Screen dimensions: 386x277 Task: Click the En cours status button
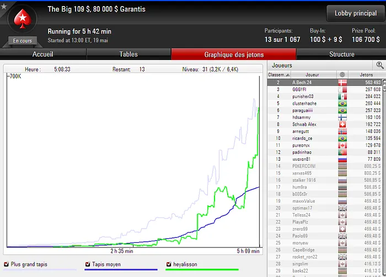23,41
